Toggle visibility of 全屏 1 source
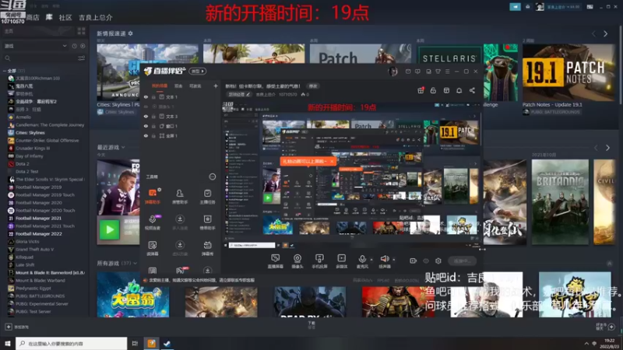This screenshot has height=350, width=623. click(x=146, y=135)
